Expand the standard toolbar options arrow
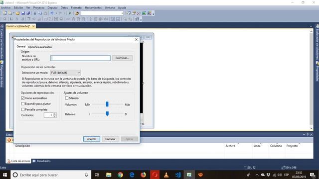 pyautogui.click(x=154, y=13)
